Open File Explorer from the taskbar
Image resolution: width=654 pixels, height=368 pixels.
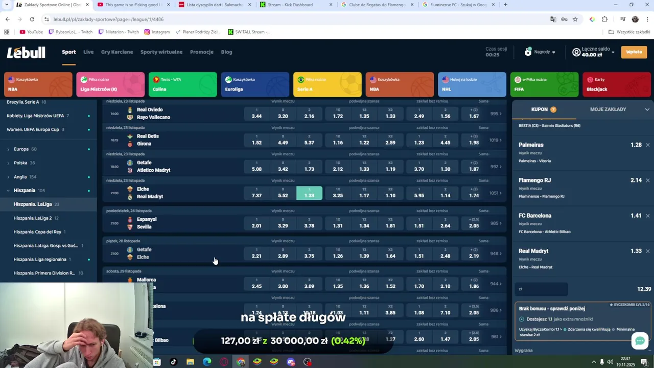pos(190,362)
